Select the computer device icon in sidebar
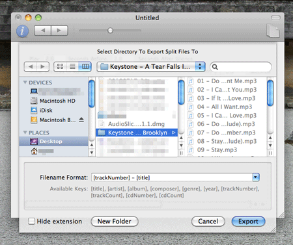 tap(34, 91)
